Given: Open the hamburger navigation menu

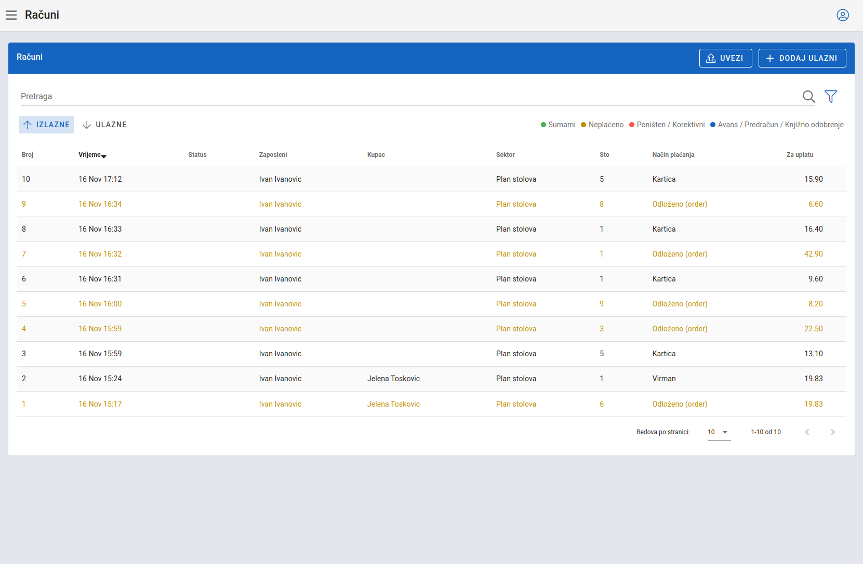Looking at the screenshot, I should (x=11, y=15).
